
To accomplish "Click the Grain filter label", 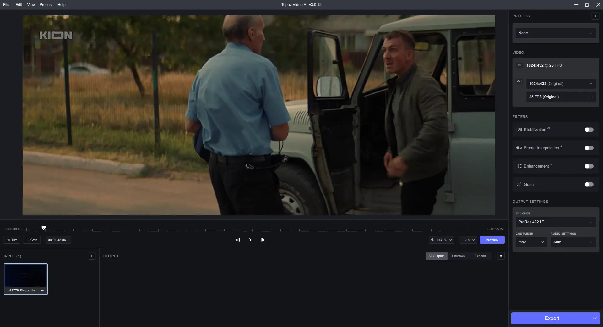I will pos(529,185).
